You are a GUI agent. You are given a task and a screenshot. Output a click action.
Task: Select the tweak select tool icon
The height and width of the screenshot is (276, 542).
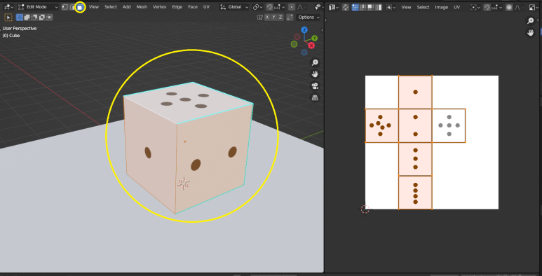click(8, 18)
